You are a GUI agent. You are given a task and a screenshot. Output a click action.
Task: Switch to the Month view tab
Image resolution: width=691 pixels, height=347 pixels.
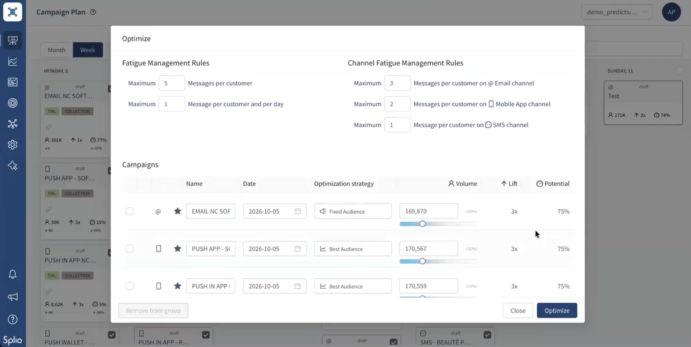point(57,50)
